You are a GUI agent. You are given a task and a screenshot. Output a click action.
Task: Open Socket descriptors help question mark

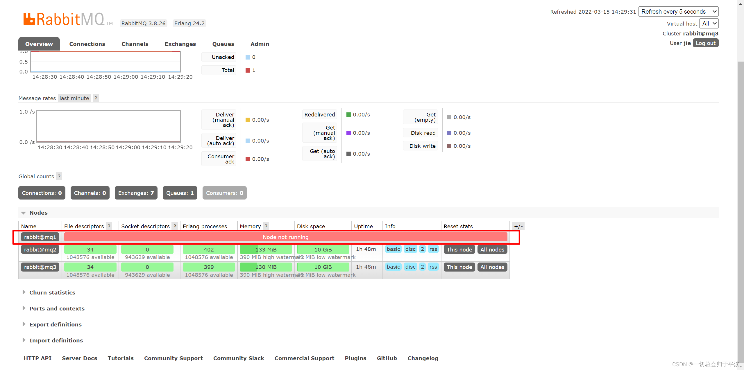(175, 226)
